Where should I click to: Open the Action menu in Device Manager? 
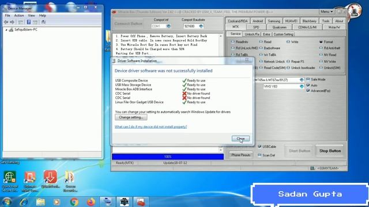(19, 16)
